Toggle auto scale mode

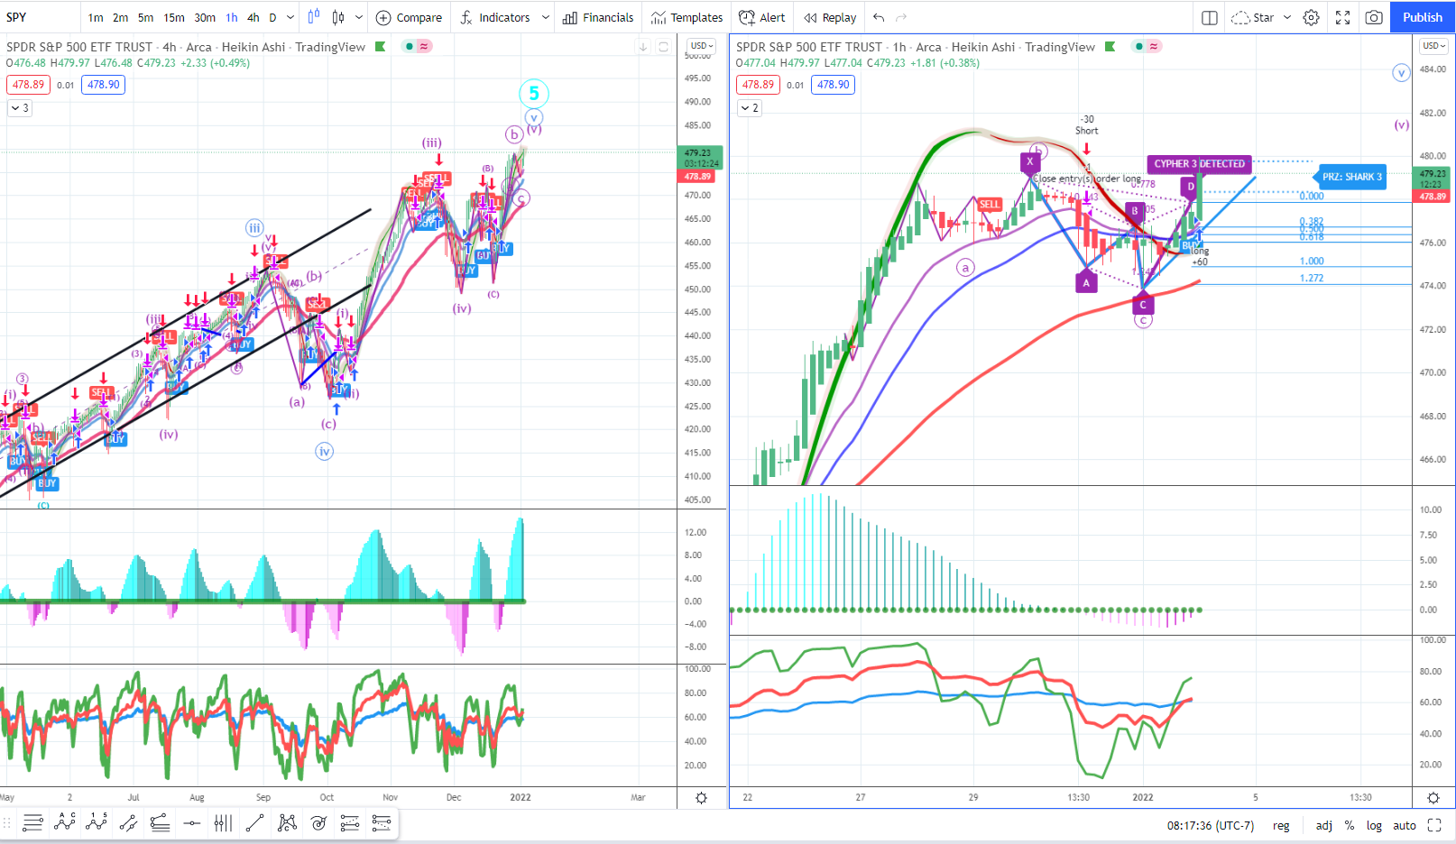click(x=1405, y=825)
